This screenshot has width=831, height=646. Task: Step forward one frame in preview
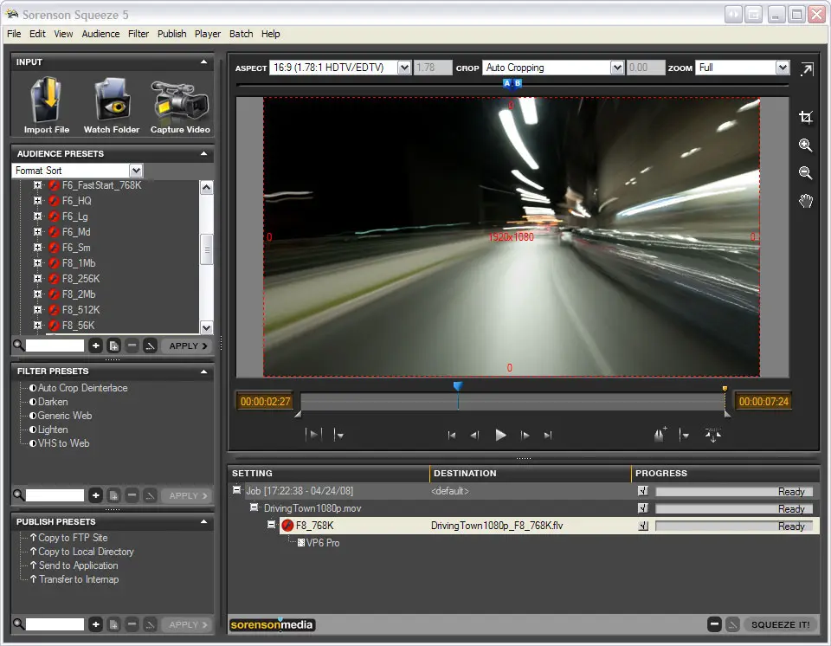point(525,436)
